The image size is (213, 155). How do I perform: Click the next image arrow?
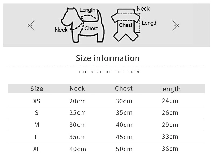(x=176, y=26)
